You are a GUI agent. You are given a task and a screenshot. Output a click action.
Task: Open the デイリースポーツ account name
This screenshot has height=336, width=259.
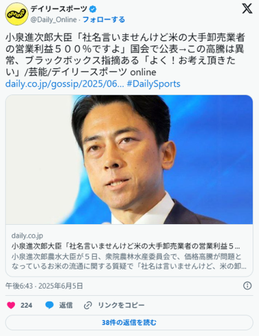tap(59, 9)
